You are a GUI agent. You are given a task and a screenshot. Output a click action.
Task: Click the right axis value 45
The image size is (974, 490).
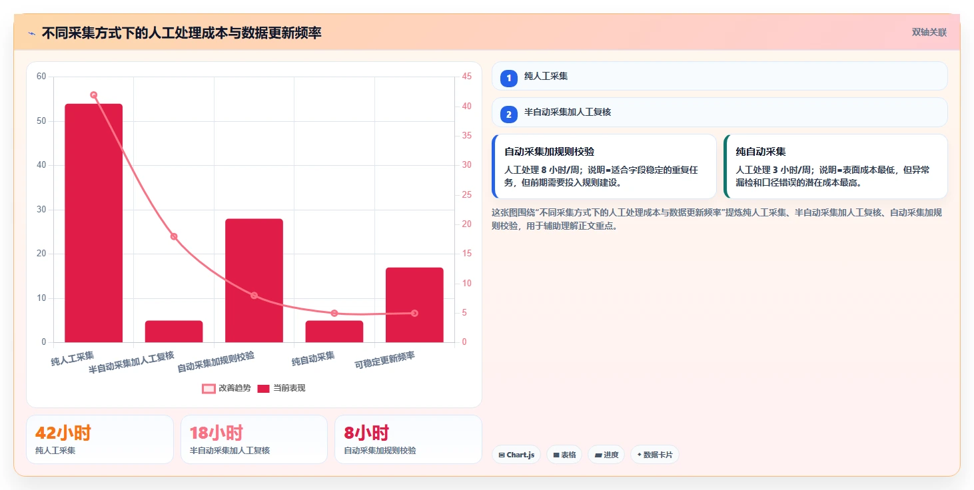(x=466, y=77)
